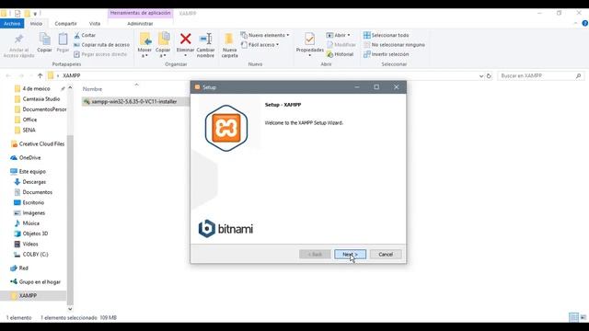Switch to the Compartir ribbon tab
The width and height of the screenshot is (589, 331).
pyautogui.click(x=65, y=23)
